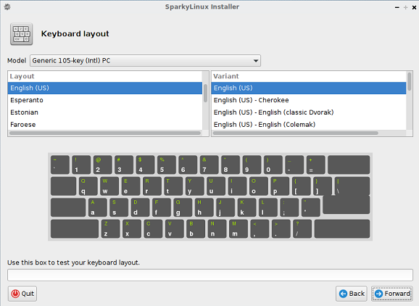Click the P key on keyboard preview
Screen dimensions: 419x306
coord(280,186)
